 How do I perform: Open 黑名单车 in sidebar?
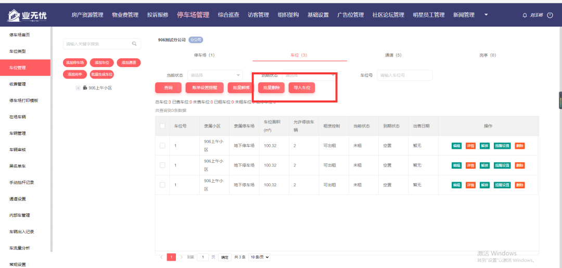point(18,166)
